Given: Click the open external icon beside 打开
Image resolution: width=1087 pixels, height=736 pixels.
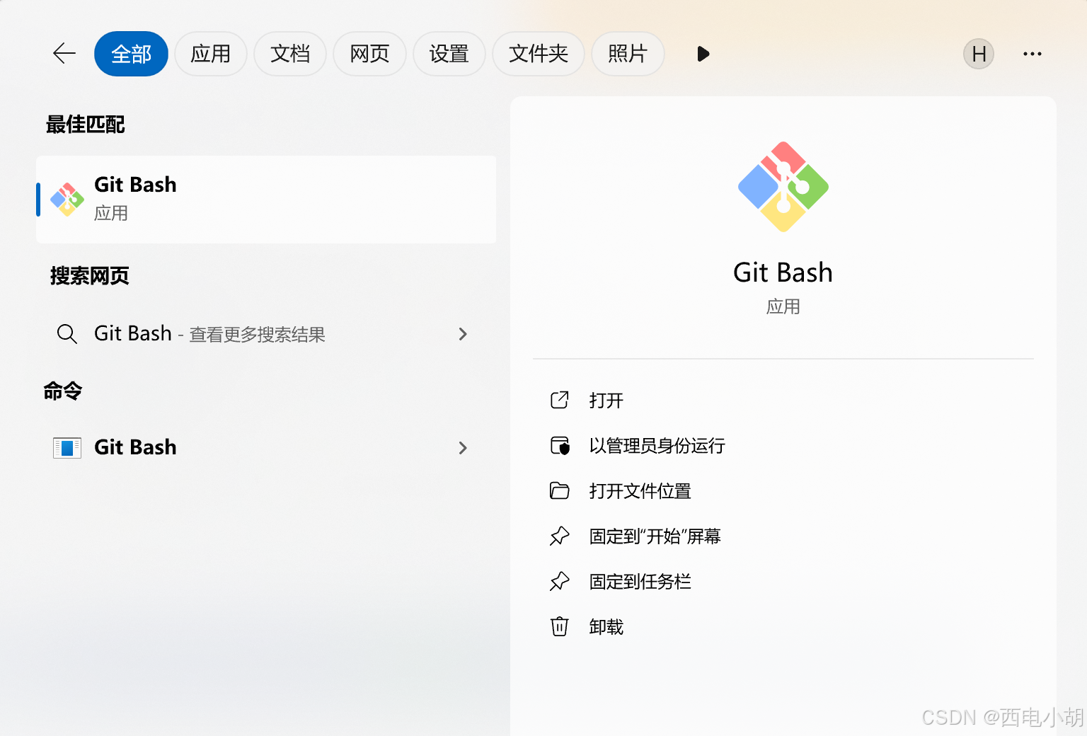Looking at the screenshot, I should coord(560,401).
